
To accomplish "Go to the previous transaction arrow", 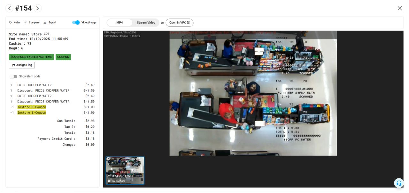I will coord(9,8).
